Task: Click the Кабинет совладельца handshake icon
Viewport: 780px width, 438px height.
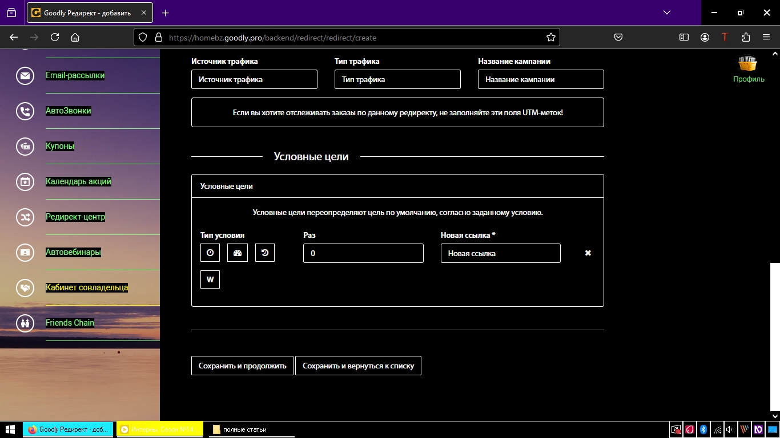Action: coord(25,288)
